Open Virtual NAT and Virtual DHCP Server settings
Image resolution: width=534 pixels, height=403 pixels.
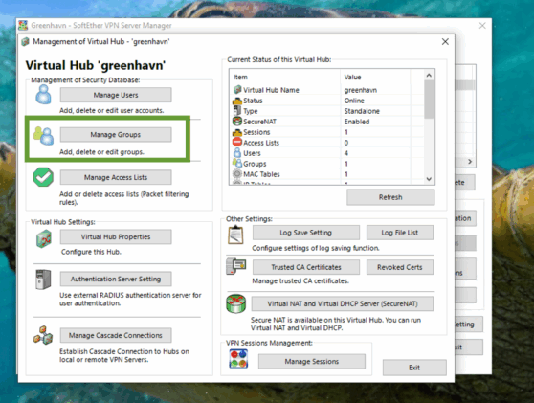click(x=343, y=303)
